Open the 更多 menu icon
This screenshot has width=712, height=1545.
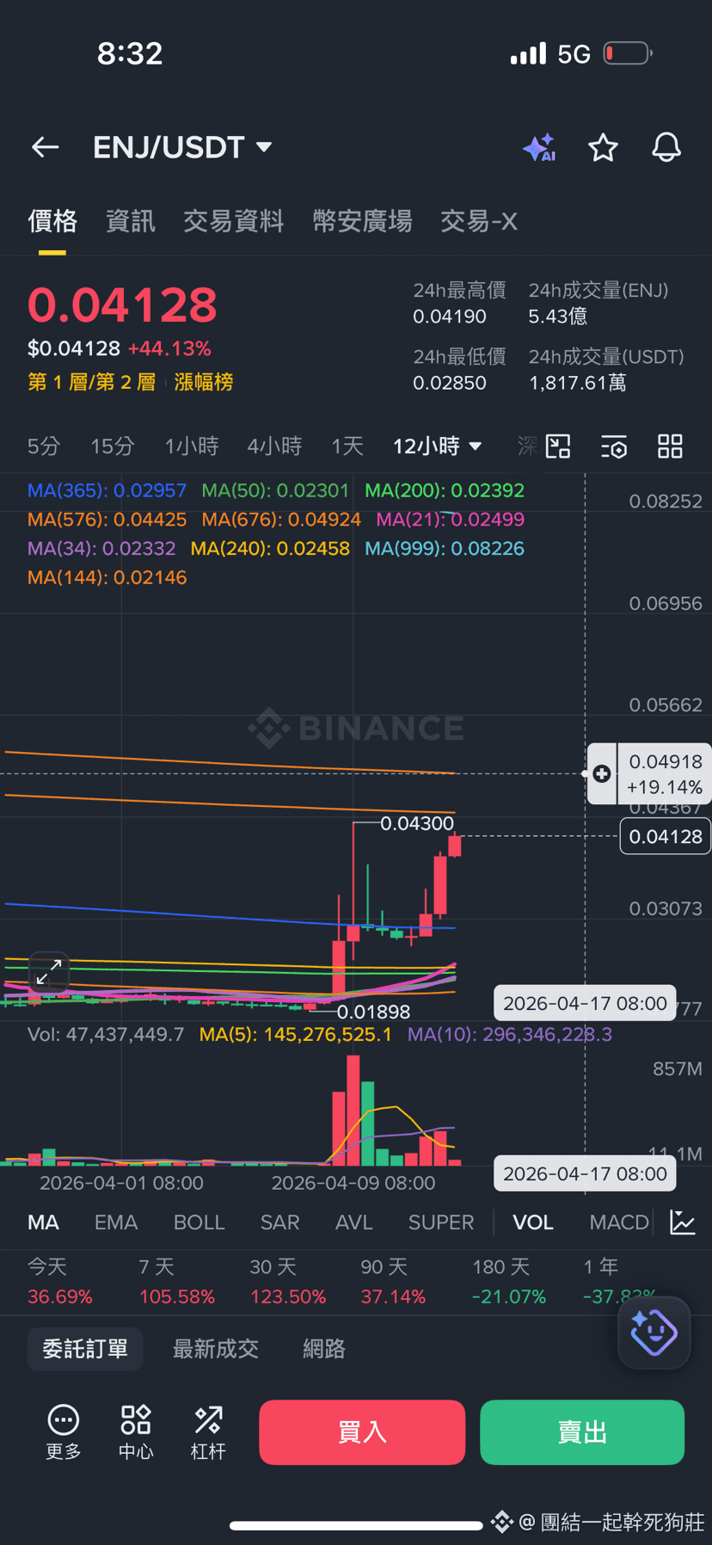click(64, 1432)
